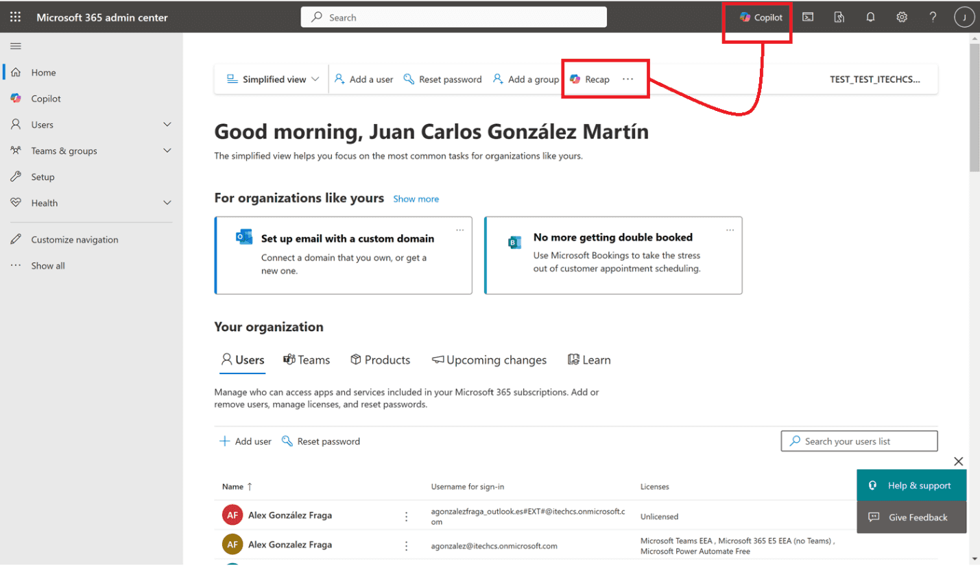This screenshot has width=980, height=566.
Task: Click the document icon next to Cloud Shell
Action: [x=839, y=17]
